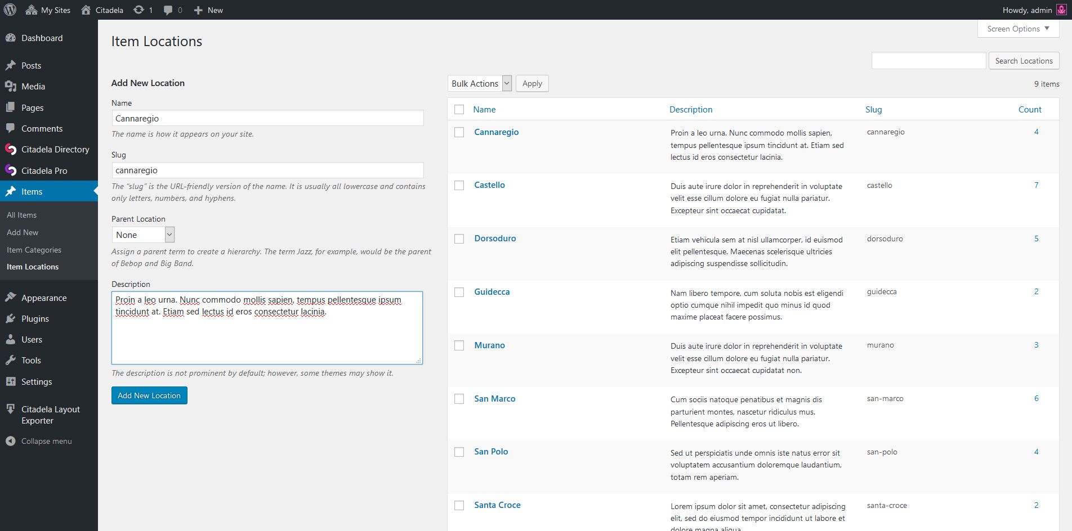
Task: Open Item Categories submenu item
Action: (x=34, y=250)
